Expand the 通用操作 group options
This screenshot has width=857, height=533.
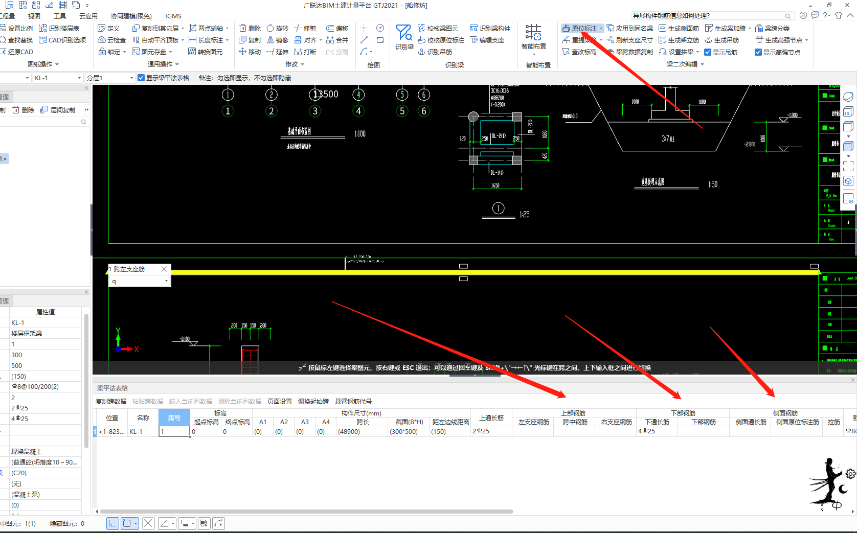point(177,64)
